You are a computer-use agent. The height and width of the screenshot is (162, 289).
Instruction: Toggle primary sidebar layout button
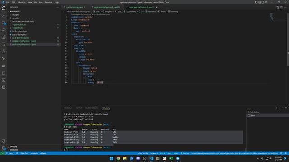click(x=256, y=2)
